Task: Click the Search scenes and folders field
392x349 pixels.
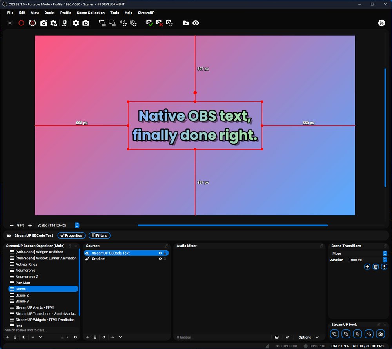Action: coord(41,330)
